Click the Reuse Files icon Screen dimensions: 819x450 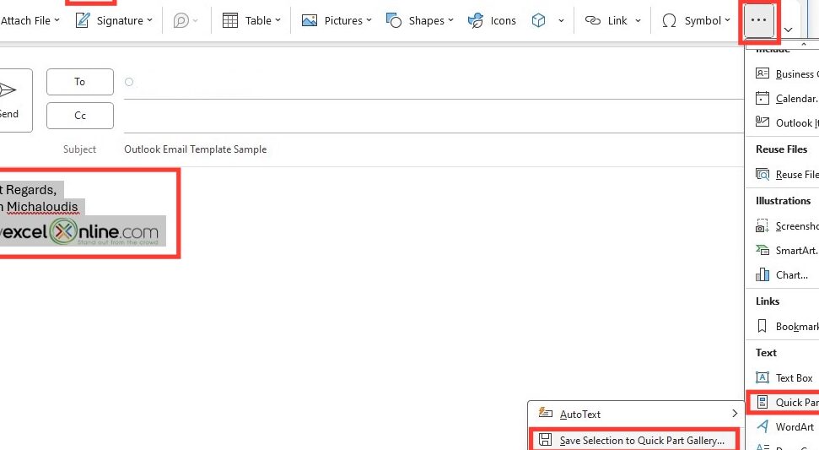click(762, 174)
